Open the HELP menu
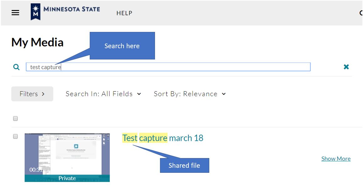The height and width of the screenshot is (195, 363). (124, 13)
